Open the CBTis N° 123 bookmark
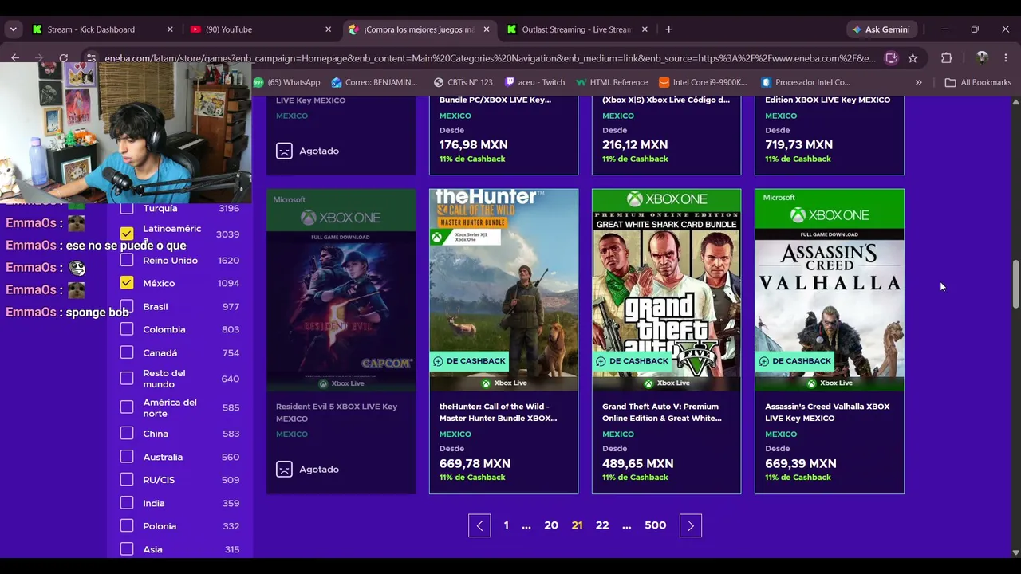This screenshot has width=1021, height=574. [x=463, y=82]
